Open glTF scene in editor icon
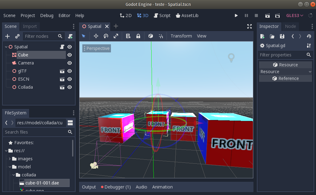Image resolution: width=316 pixels, height=195 pixels. pos(62,71)
